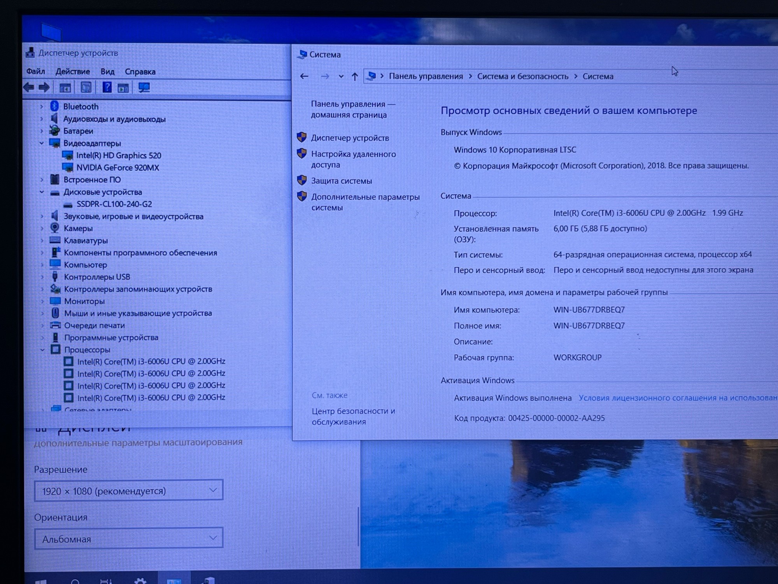The image size is (778, 584).
Task: Click the Help question mark toolbar icon
Action: (x=107, y=87)
